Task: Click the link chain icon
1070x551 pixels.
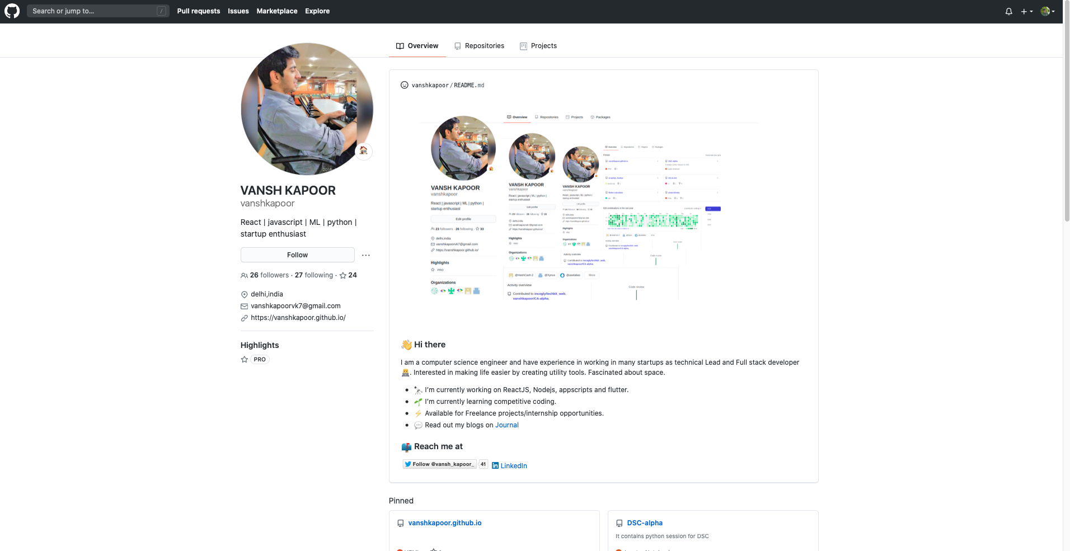Action: [x=244, y=318]
